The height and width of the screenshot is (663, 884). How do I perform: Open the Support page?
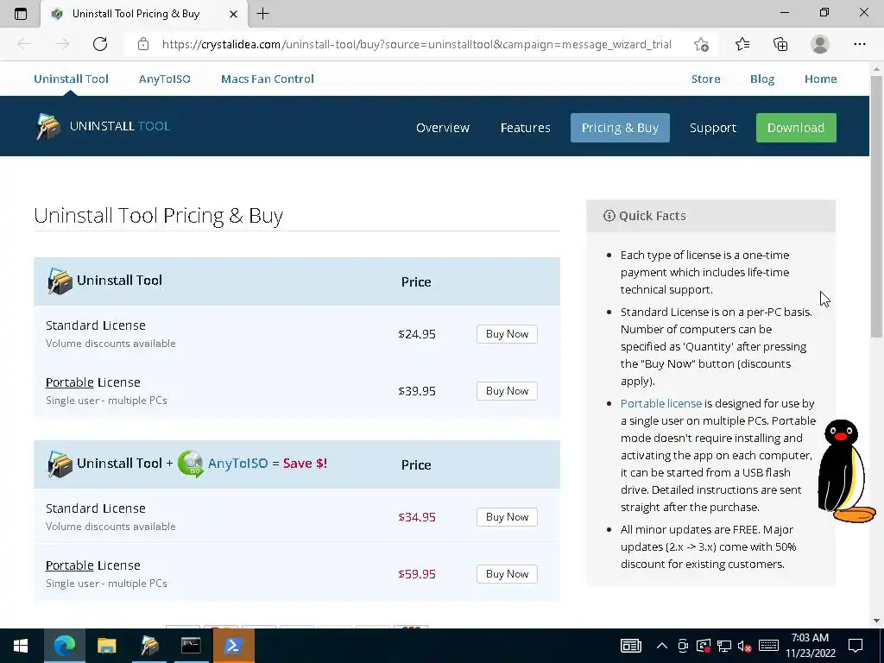pos(712,128)
